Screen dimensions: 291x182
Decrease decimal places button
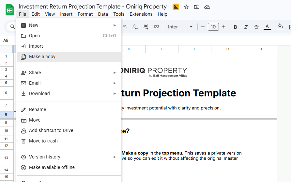click(x=135, y=27)
